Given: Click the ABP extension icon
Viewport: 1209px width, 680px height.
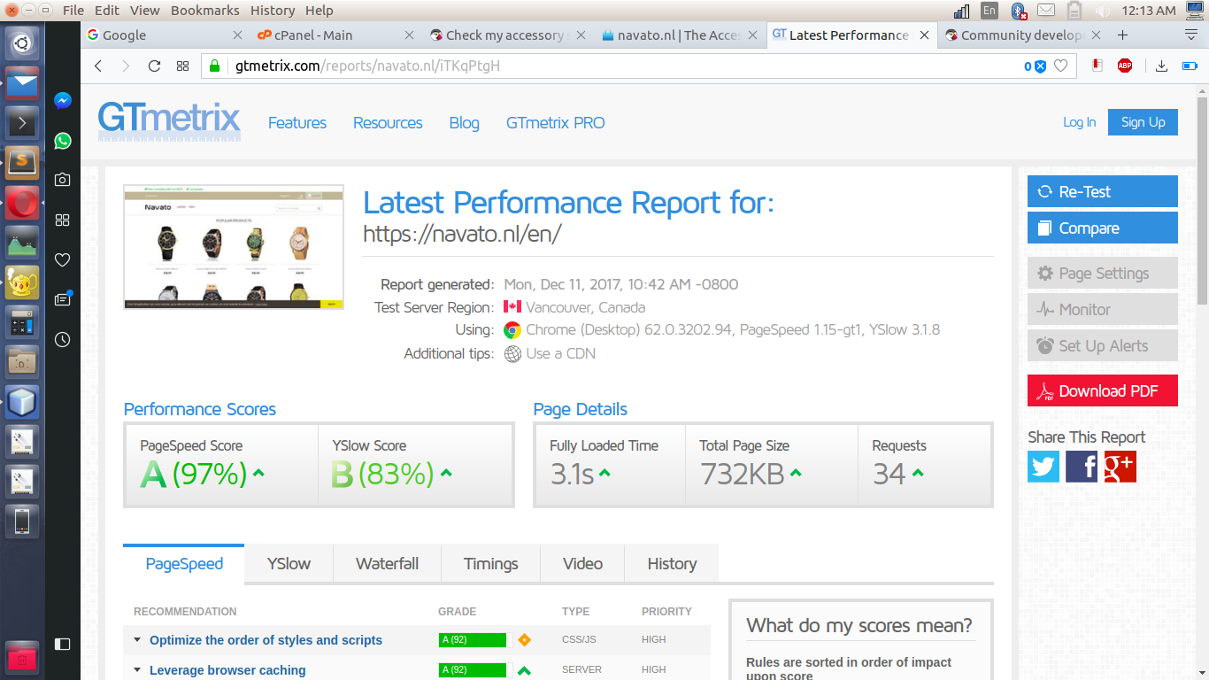Looking at the screenshot, I should (x=1125, y=66).
